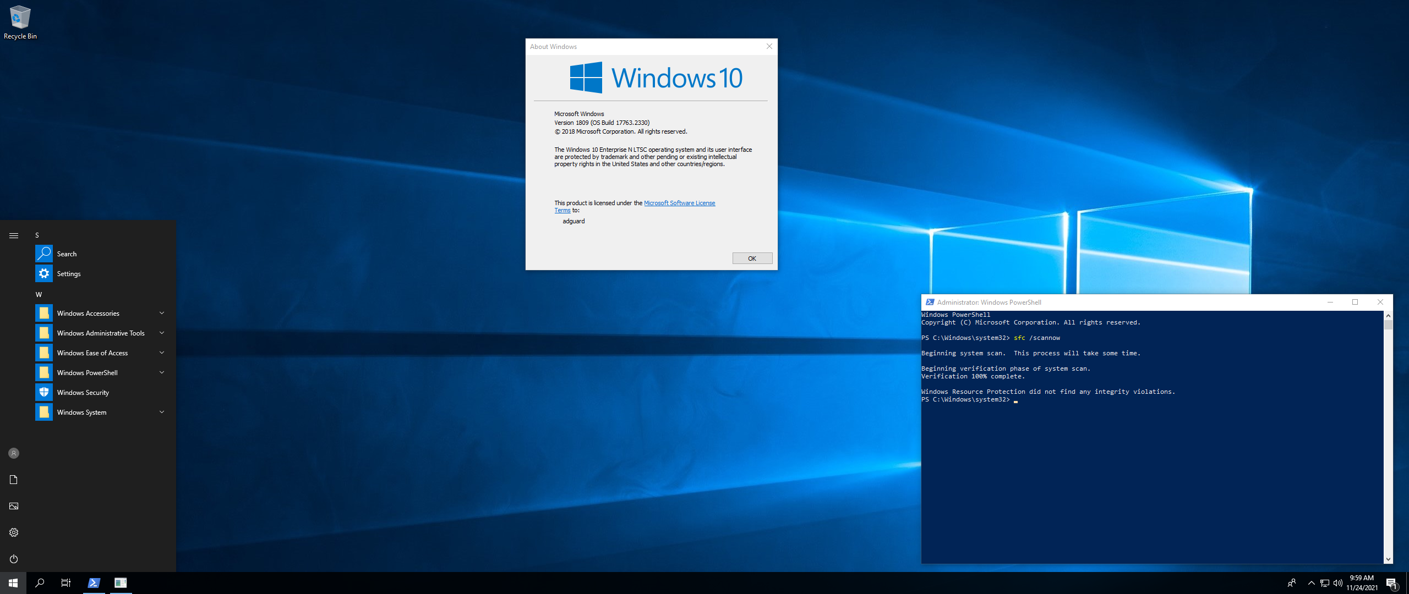
Task: Click 'Version 1809 (OS Build 17763.2330)' text
Action: coord(602,123)
